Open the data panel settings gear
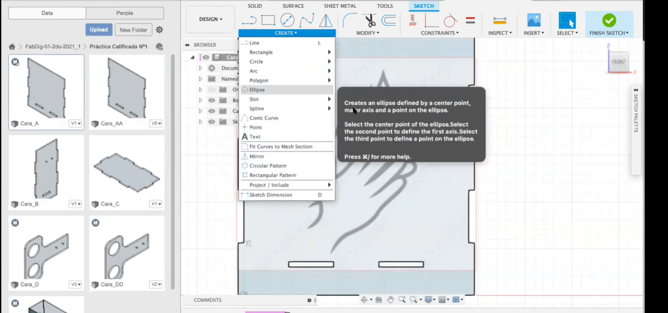 click(159, 30)
